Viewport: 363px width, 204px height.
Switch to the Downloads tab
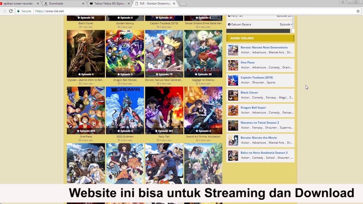[64, 4]
